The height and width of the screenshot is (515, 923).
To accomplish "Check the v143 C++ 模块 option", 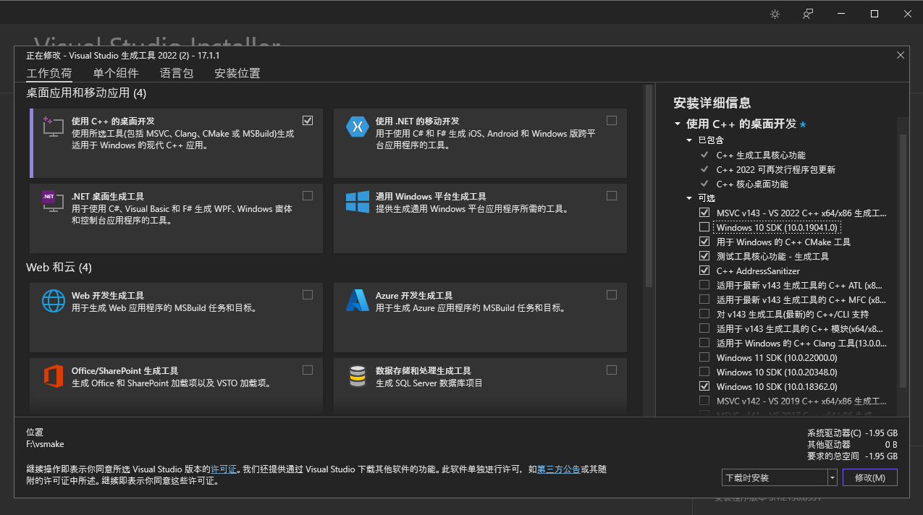I will pos(704,328).
